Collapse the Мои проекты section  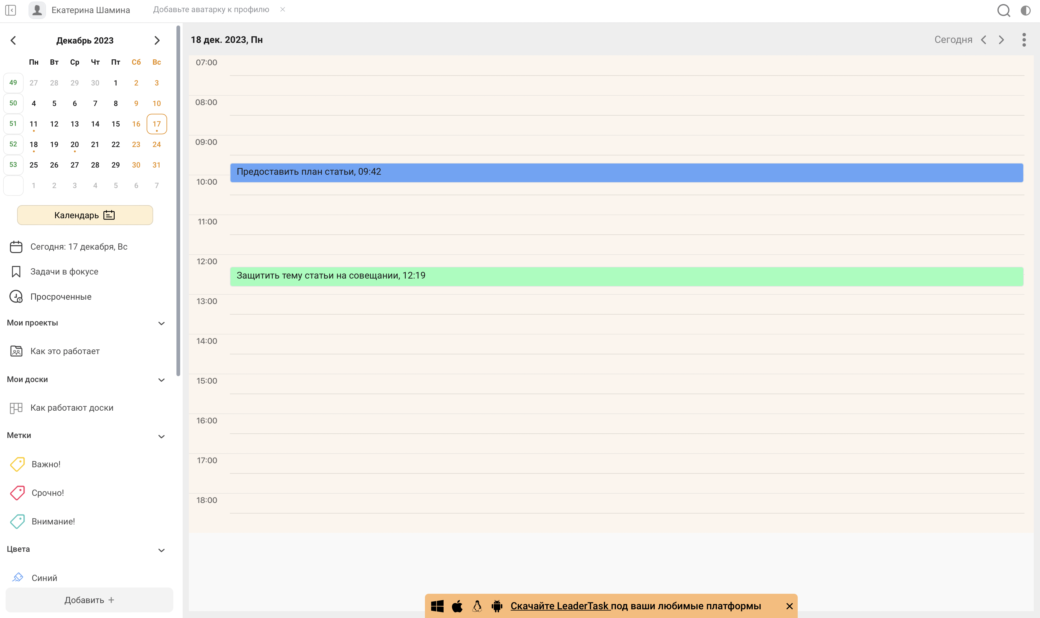pos(162,323)
